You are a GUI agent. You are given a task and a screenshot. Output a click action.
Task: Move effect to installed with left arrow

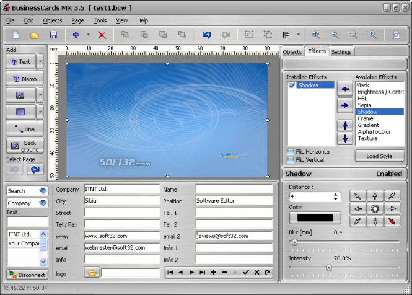(344, 89)
